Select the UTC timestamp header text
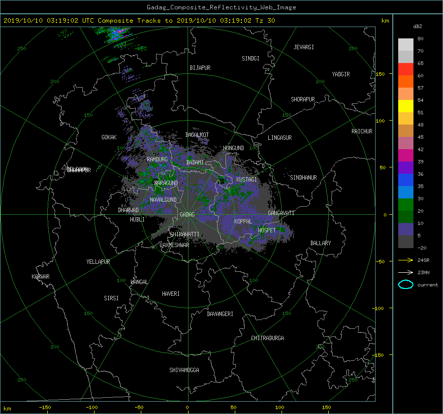 [139, 21]
